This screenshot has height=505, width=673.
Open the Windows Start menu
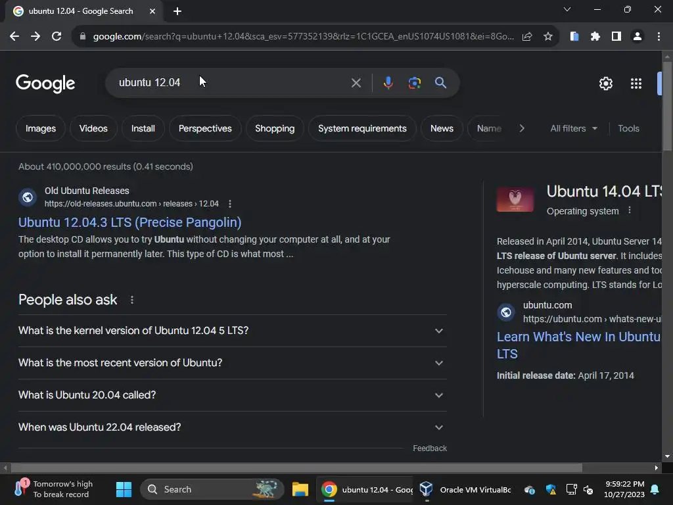124,489
